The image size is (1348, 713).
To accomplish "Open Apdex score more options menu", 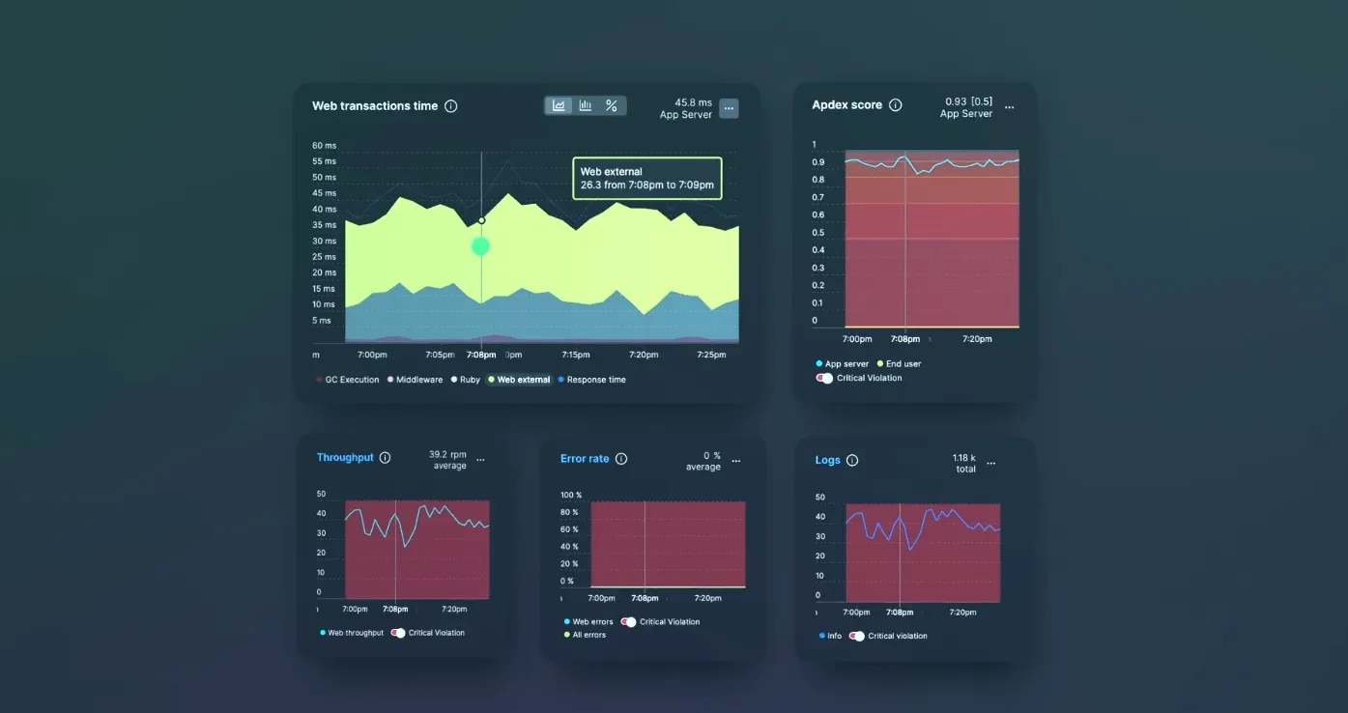I will point(1010,108).
